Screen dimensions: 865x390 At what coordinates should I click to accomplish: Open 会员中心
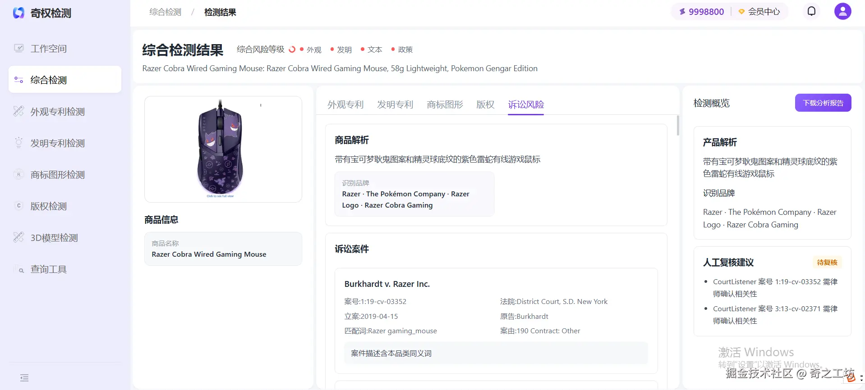tap(759, 12)
